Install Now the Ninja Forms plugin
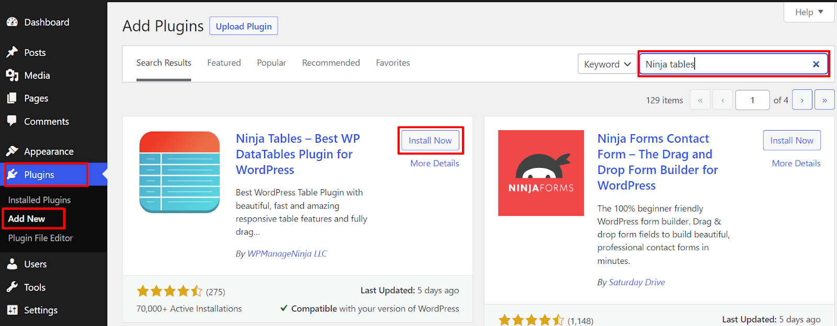 point(792,141)
